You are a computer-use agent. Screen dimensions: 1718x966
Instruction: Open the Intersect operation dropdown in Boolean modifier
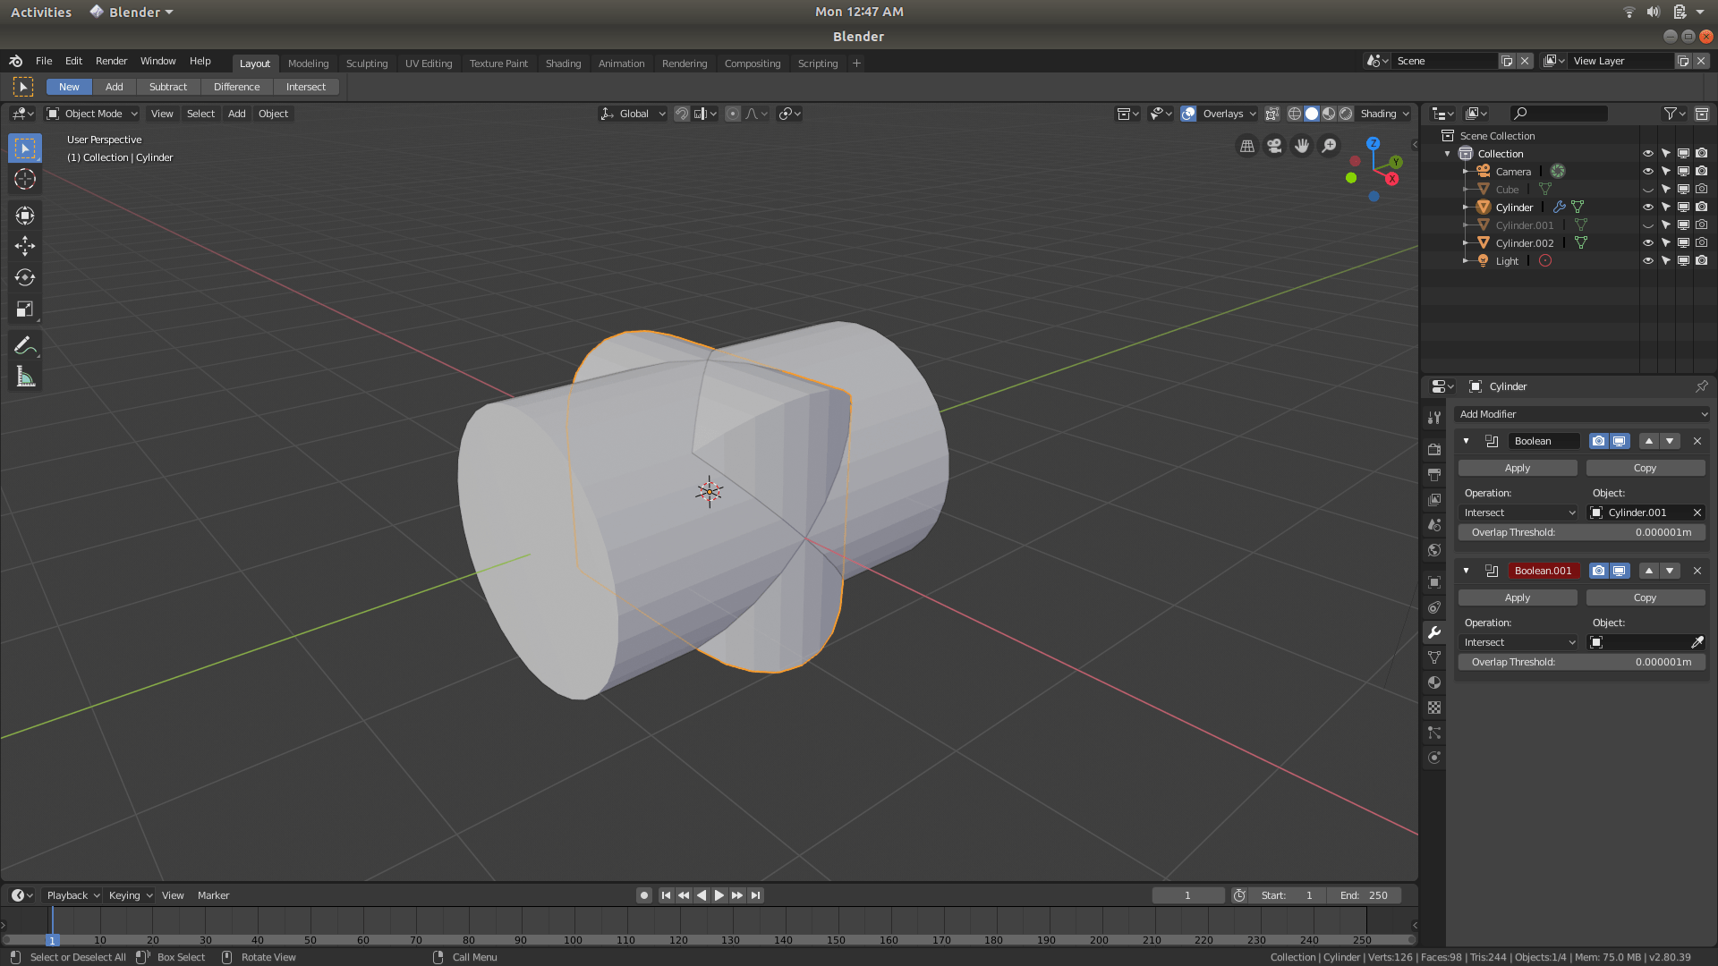(x=1518, y=513)
